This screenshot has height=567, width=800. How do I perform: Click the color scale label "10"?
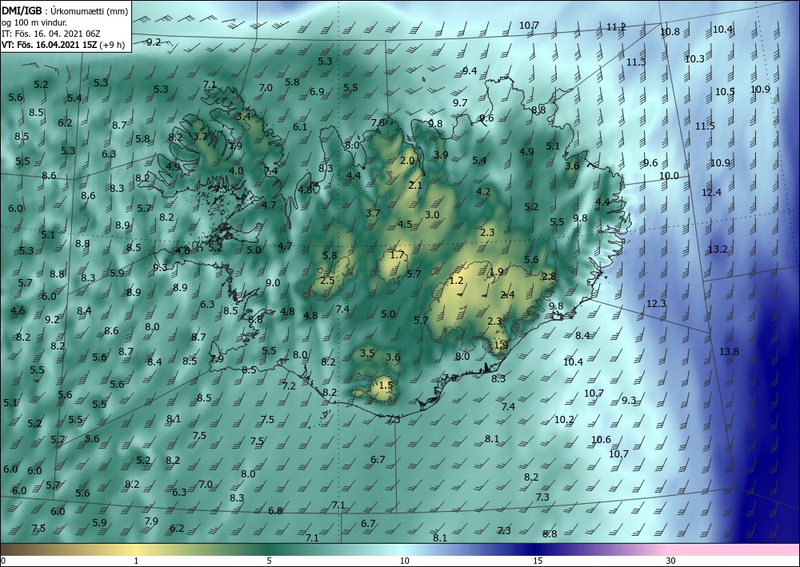pos(404,561)
